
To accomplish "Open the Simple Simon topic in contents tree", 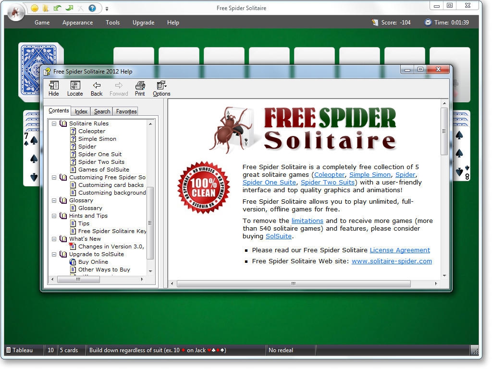I will (97, 139).
